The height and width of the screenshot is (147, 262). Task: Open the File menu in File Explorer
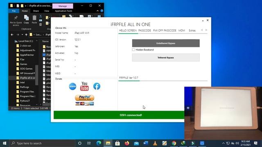point(14,11)
